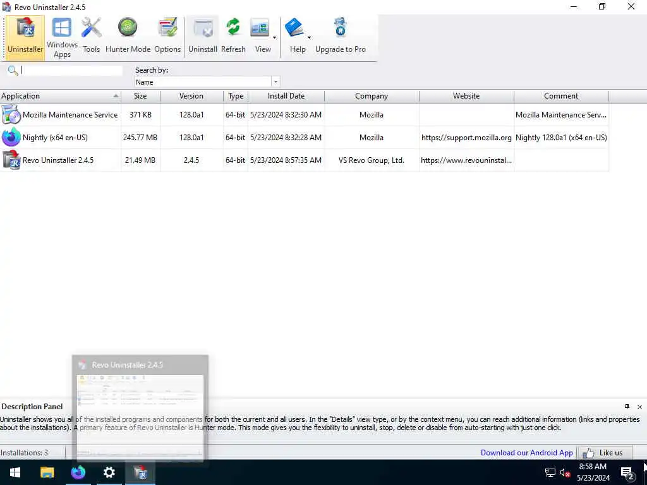This screenshot has width=647, height=485.
Task: Click the Uninstall toolbar button
Action: click(x=203, y=36)
